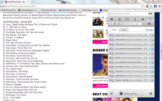Open the @ mentions icon
Image resolution: width=162 pixels, height=101 pixels.
[119, 19]
